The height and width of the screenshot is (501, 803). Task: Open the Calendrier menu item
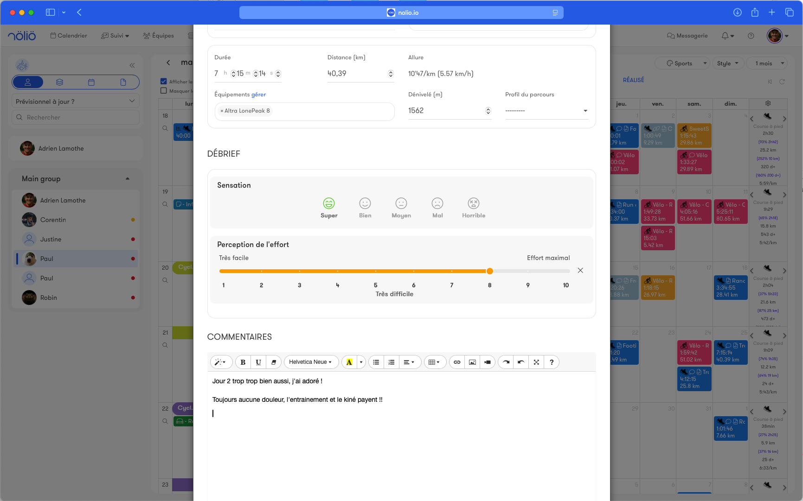(x=69, y=36)
